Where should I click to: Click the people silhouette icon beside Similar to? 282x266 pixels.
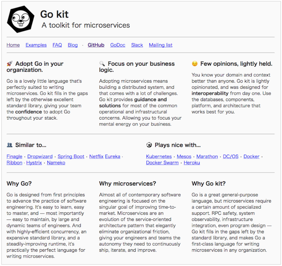pos(10,145)
